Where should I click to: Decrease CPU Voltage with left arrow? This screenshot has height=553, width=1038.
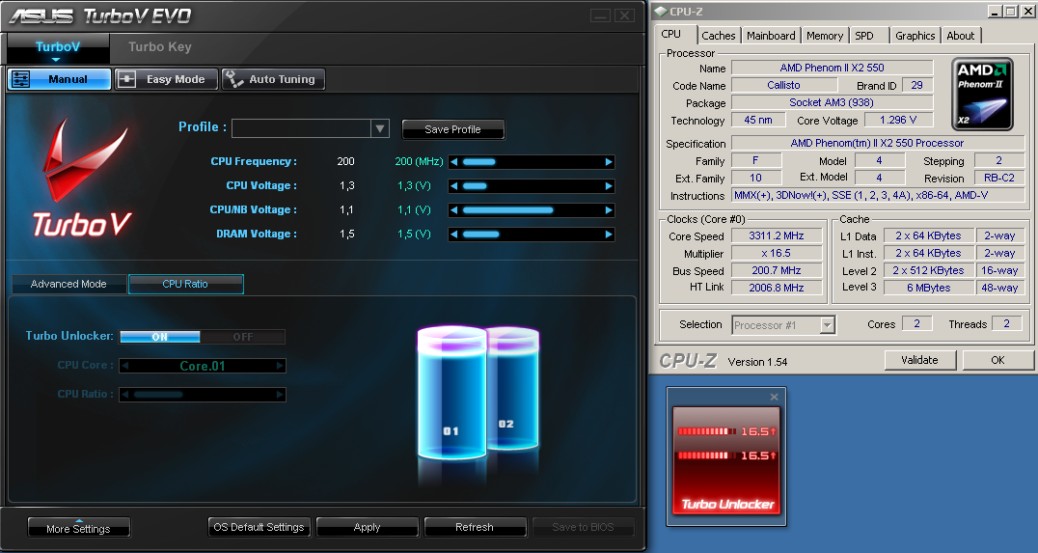coord(453,186)
